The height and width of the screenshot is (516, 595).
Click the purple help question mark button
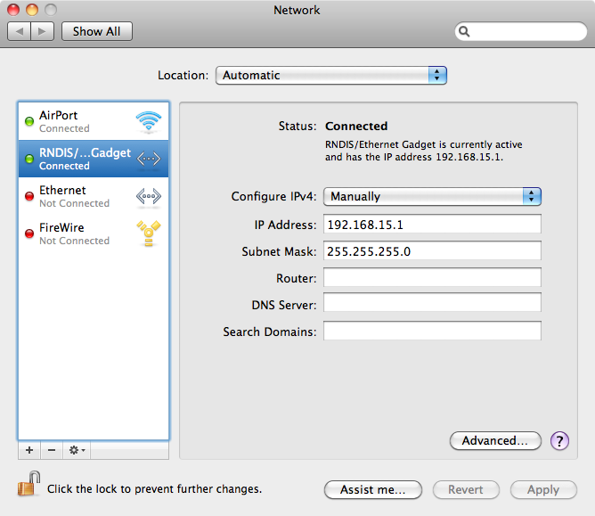pos(559,441)
